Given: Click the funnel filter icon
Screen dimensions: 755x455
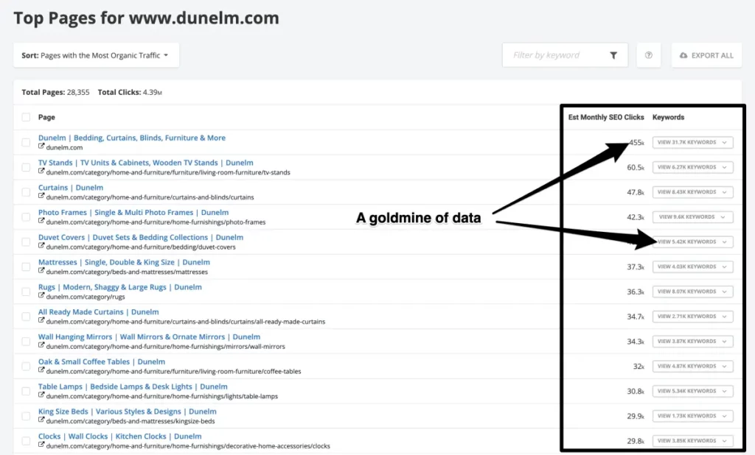Looking at the screenshot, I should pos(613,55).
